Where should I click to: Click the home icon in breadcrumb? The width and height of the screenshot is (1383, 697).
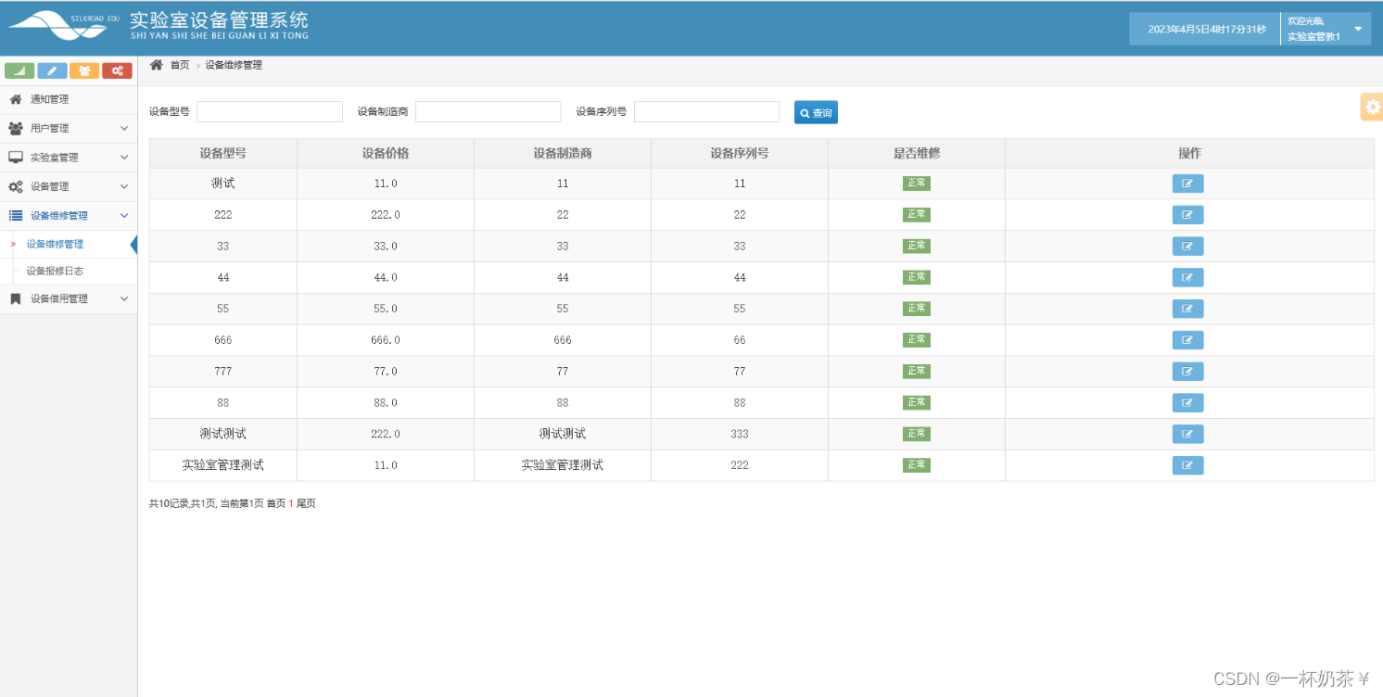[157, 65]
